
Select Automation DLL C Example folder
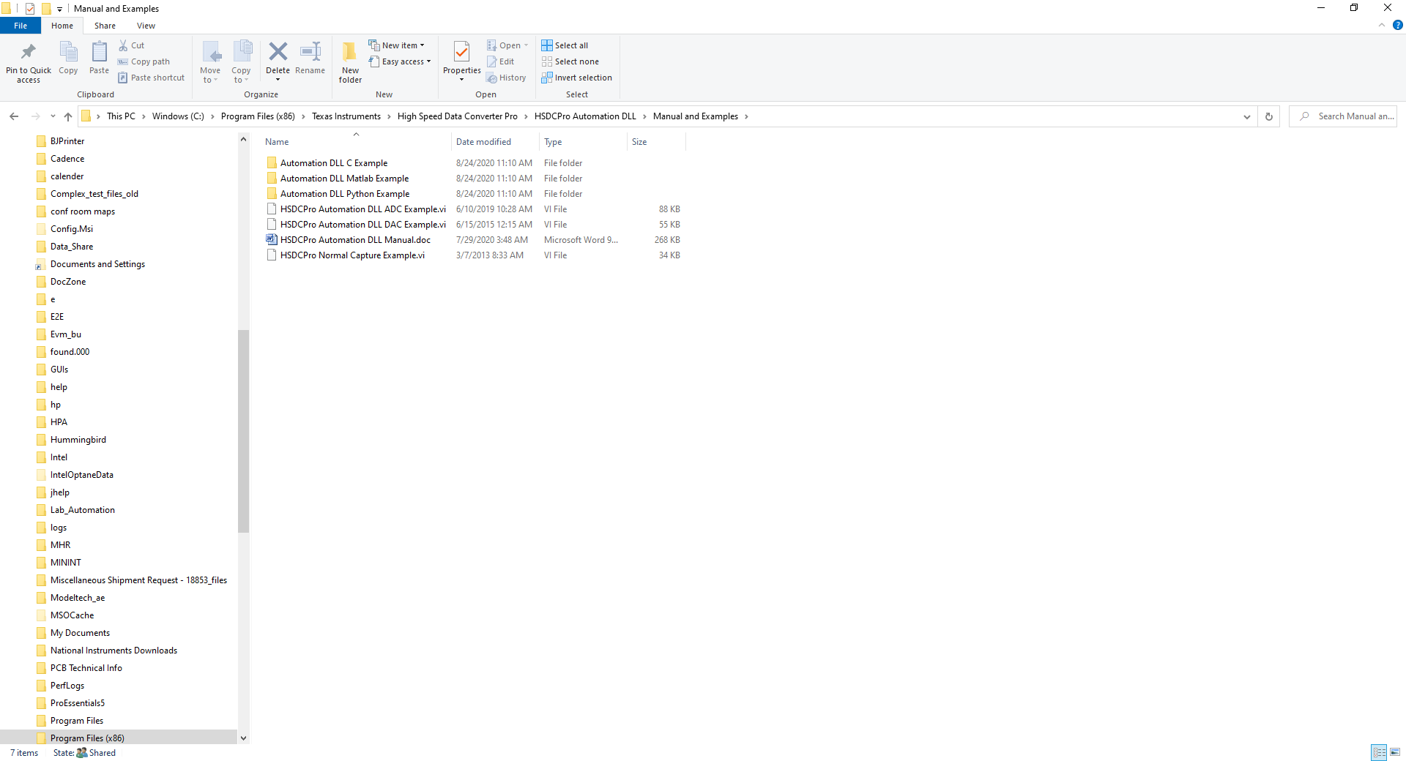(x=334, y=163)
